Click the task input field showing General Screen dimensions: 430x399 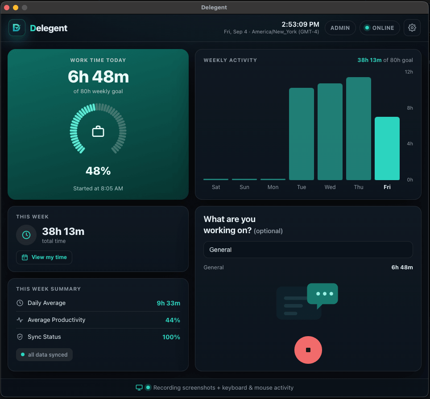308,250
